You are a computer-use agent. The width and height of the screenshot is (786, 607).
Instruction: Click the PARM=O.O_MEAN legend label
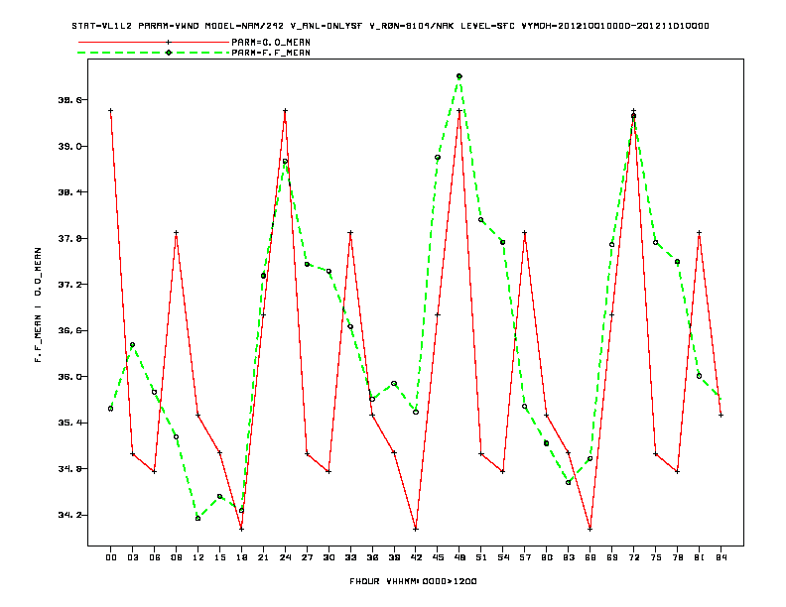[271, 42]
